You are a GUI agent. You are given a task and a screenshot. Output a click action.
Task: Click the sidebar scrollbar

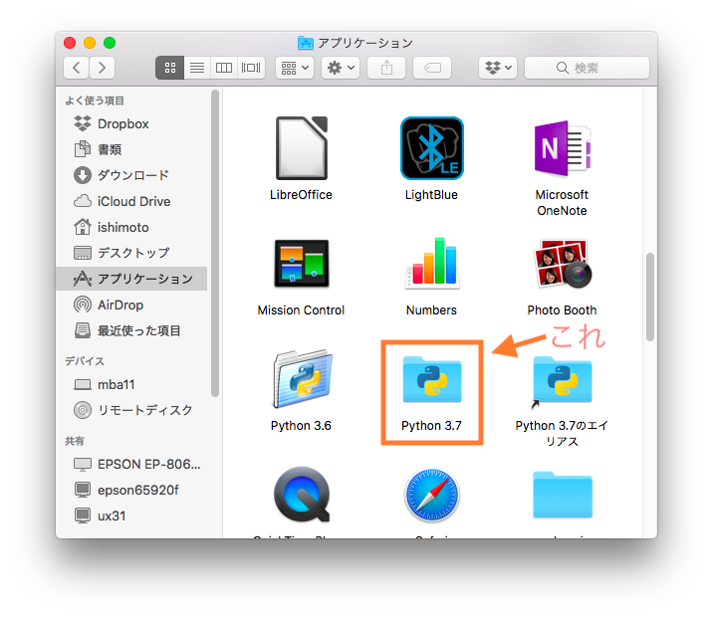pyautogui.click(x=215, y=243)
